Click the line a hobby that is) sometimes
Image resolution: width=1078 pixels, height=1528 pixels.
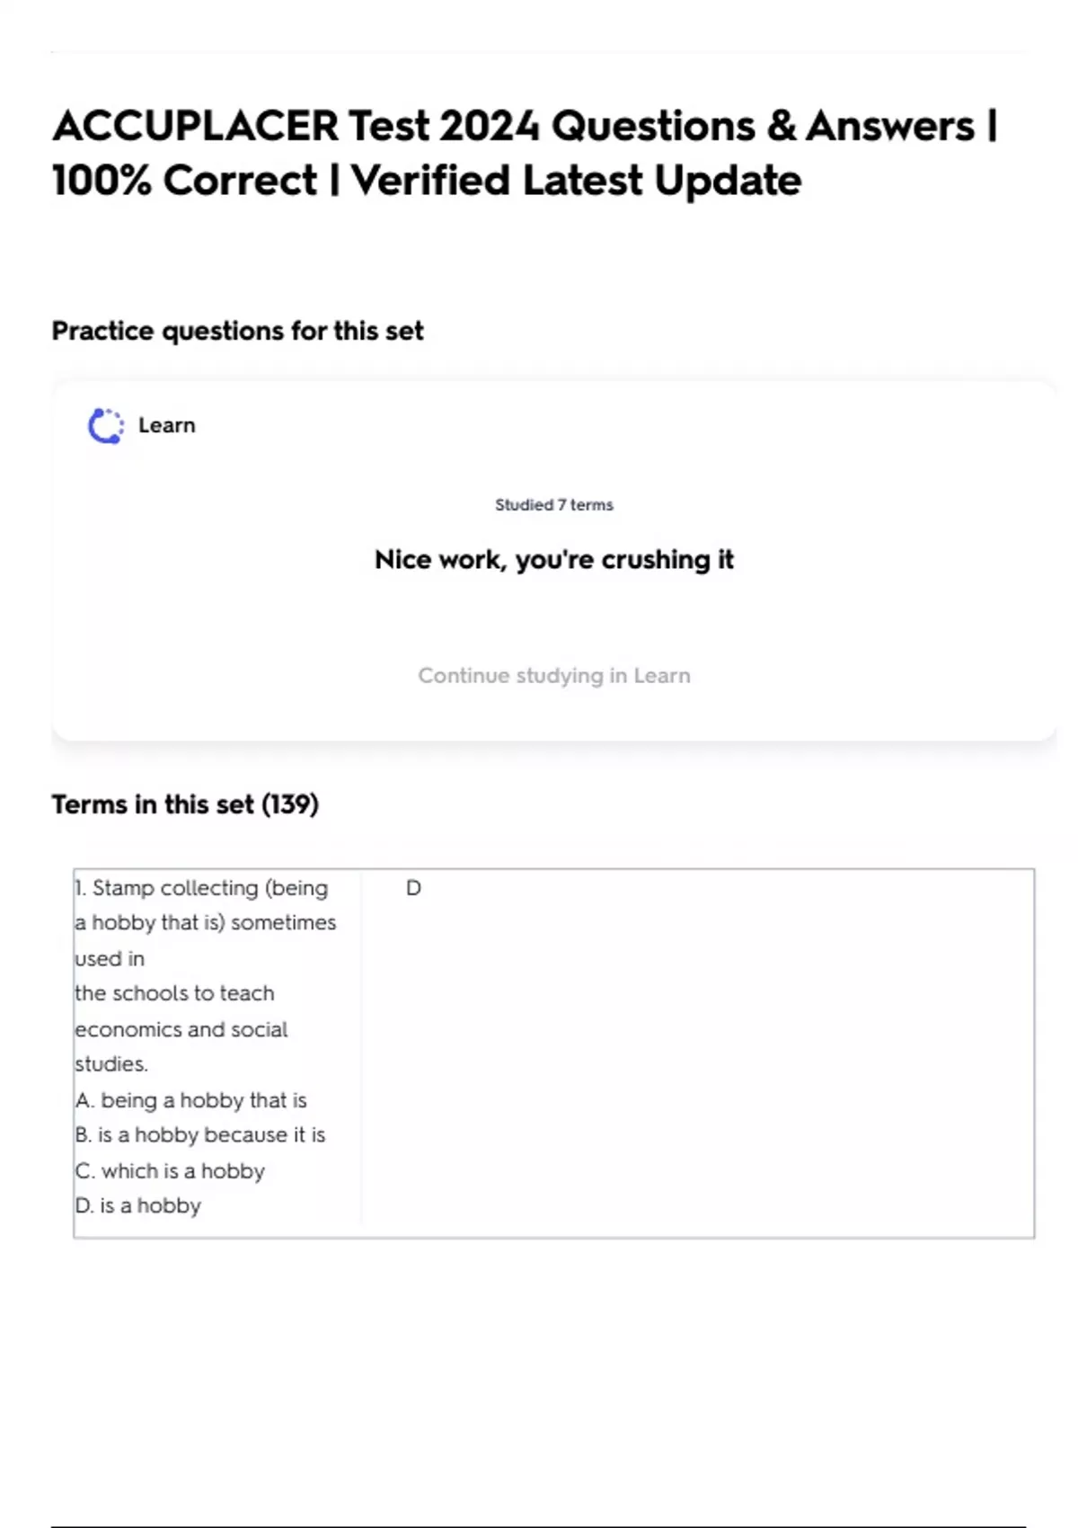pyautogui.click(x=206, y=923)
